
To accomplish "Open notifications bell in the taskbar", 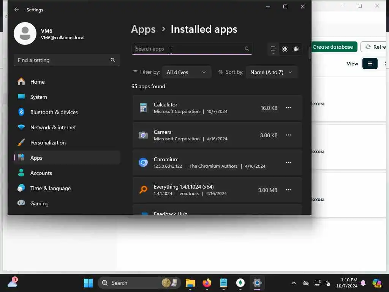I will click(x=363, y=283).
